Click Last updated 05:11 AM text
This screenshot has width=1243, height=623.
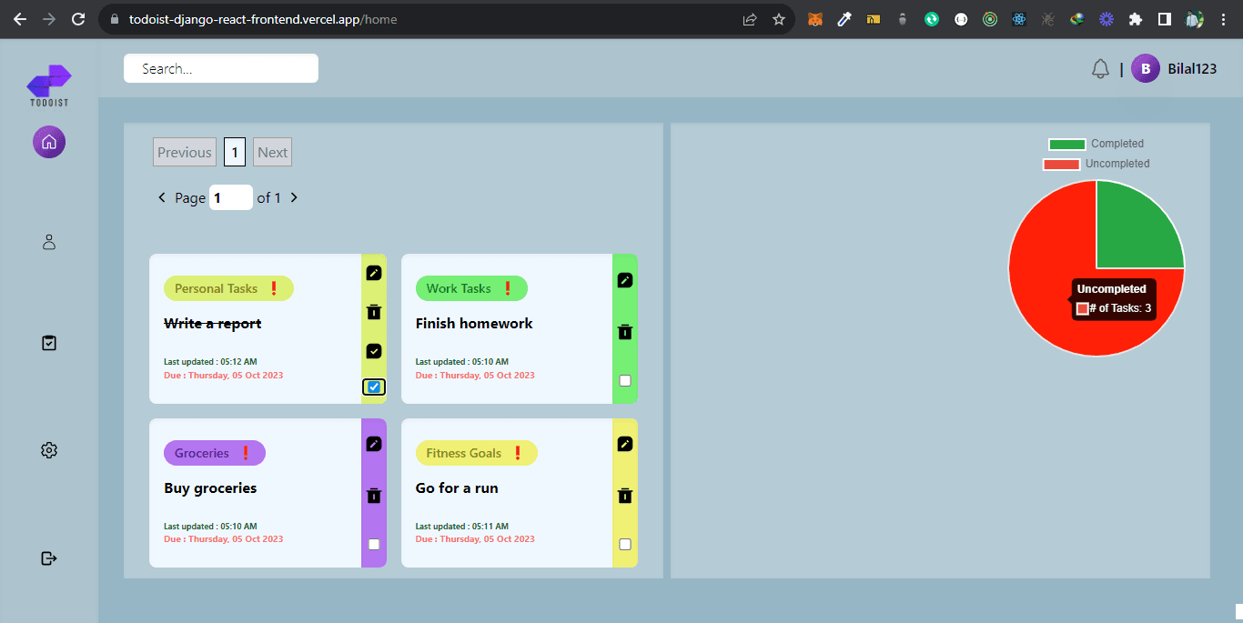pyautogui.click(x=462, y=526)
